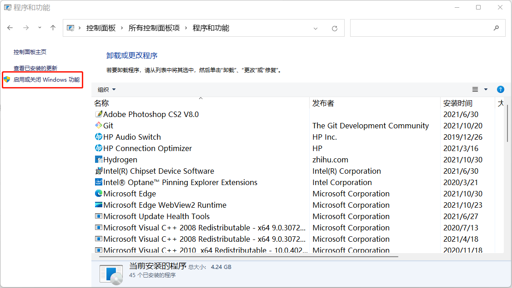This screenshot has width=512, height=288.
Task: Select Microsoft Edge WebView2 Runtime entry
Action: click(x=165, y=205)
